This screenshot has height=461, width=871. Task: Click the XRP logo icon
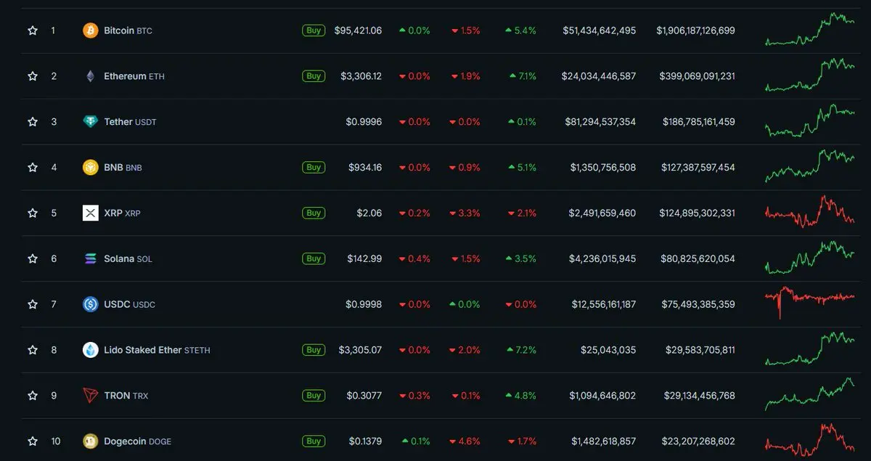(x=90, y=213)
